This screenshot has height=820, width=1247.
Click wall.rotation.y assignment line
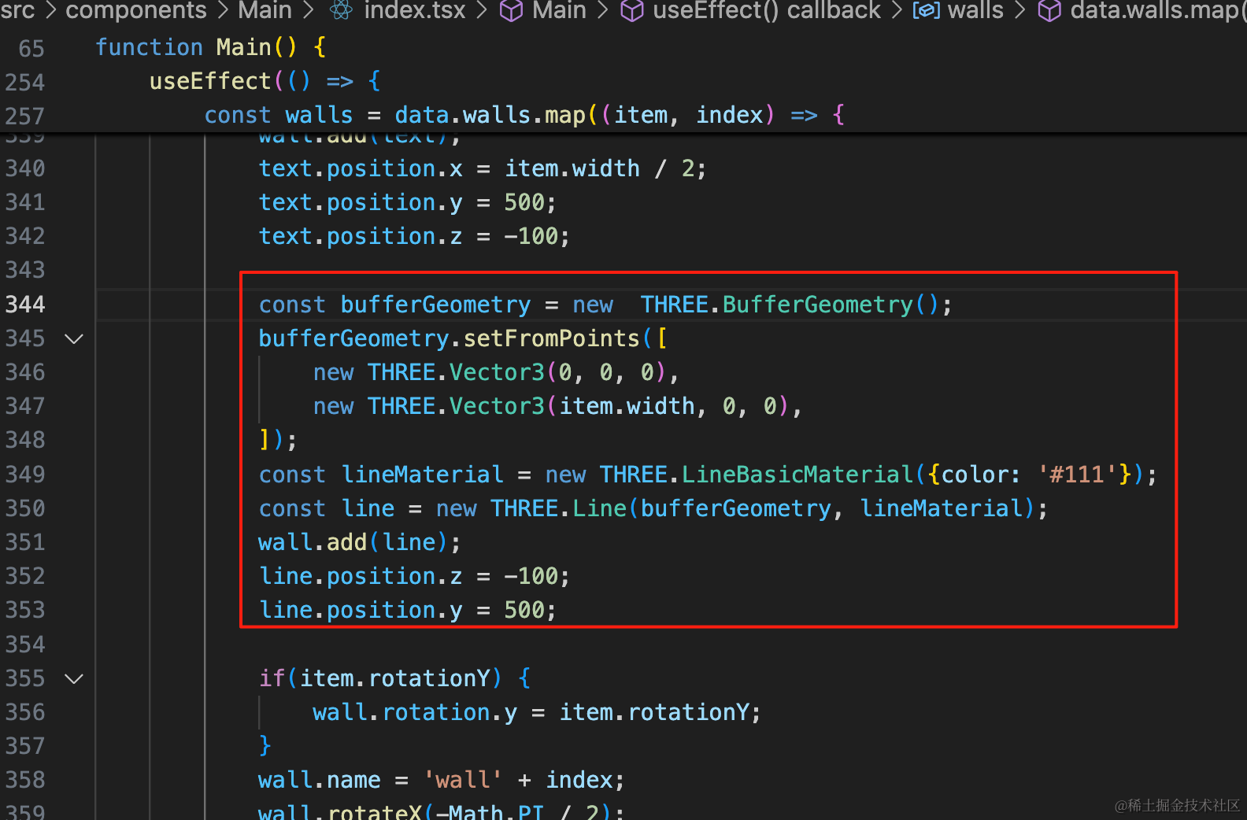point(537,712)
